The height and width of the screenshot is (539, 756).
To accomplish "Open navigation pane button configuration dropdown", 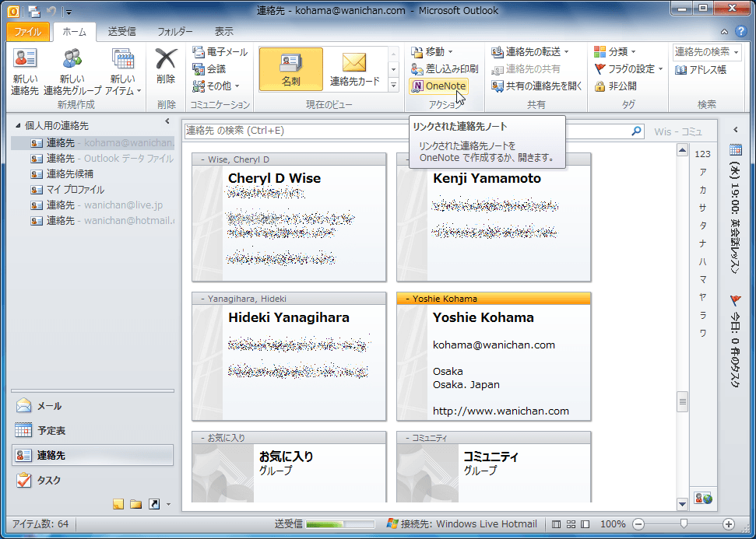I will point(168,504).
